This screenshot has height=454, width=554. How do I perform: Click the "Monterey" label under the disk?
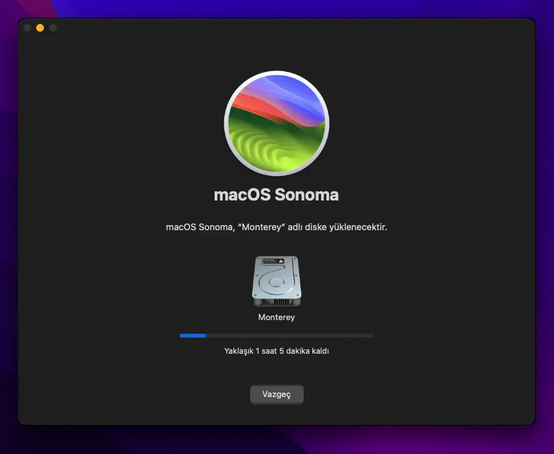click(276, 317)
